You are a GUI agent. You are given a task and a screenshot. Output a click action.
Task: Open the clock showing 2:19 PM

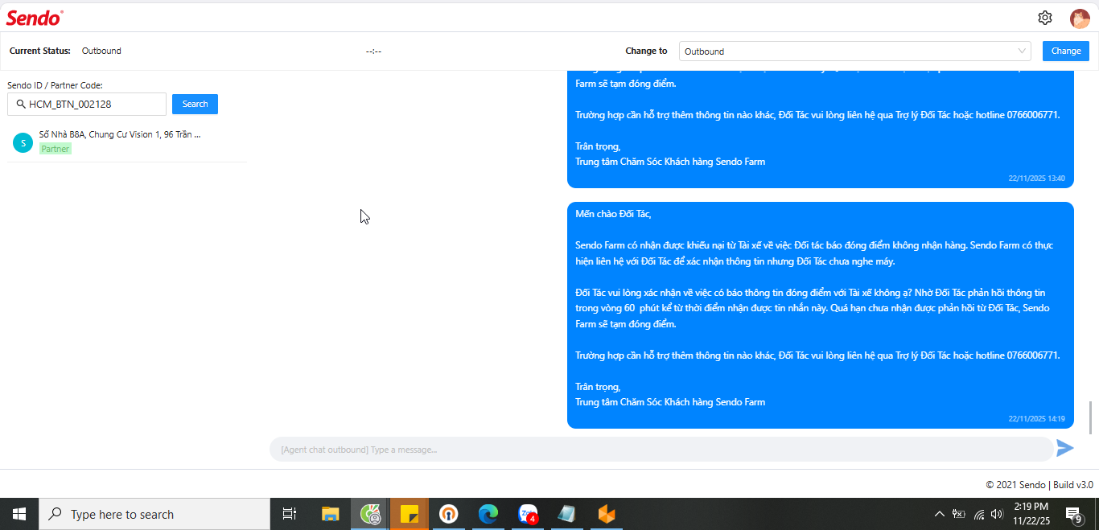(1031, 514)
